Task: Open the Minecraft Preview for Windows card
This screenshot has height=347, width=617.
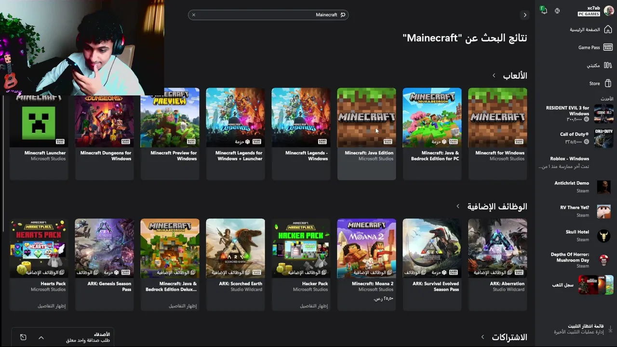Action: tap(170, 133)
